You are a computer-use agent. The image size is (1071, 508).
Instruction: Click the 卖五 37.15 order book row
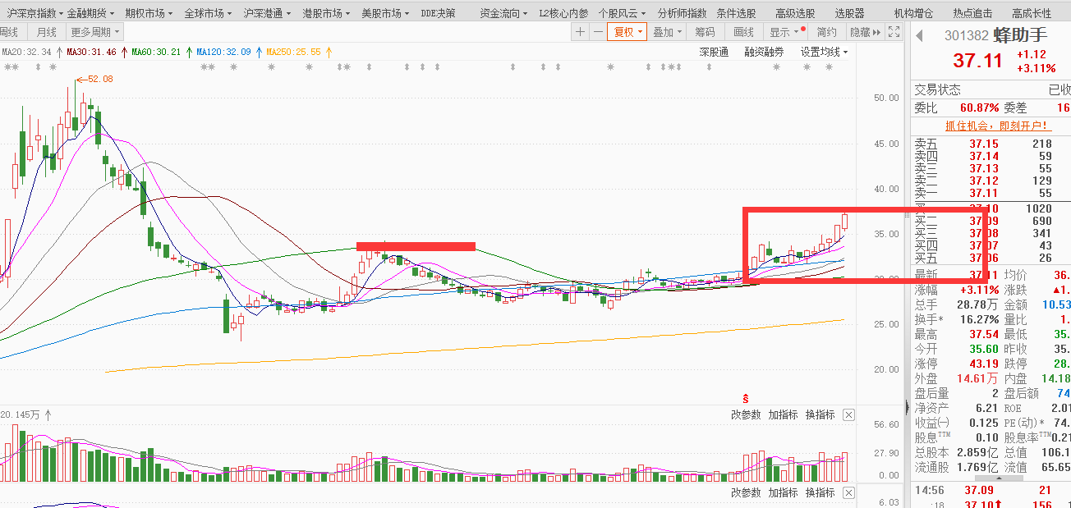coord(992,144)
